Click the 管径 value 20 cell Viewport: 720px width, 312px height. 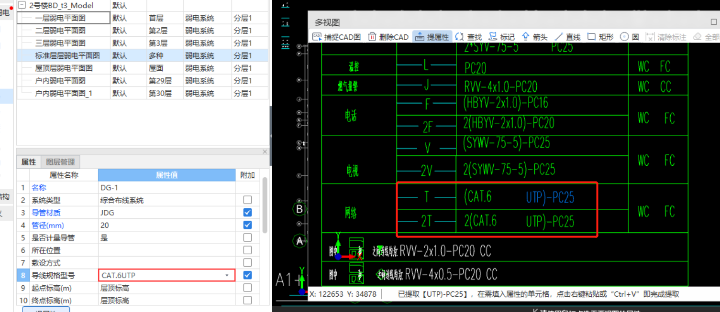(167, 225)
